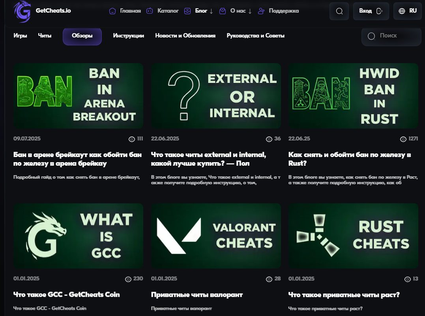Go to the Читы category tab

(45, 36)
